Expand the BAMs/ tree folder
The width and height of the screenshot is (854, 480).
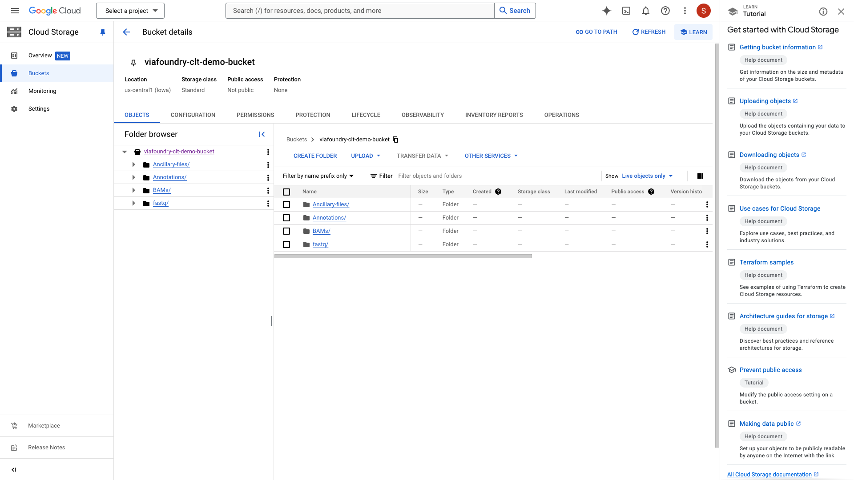(133, 190)
